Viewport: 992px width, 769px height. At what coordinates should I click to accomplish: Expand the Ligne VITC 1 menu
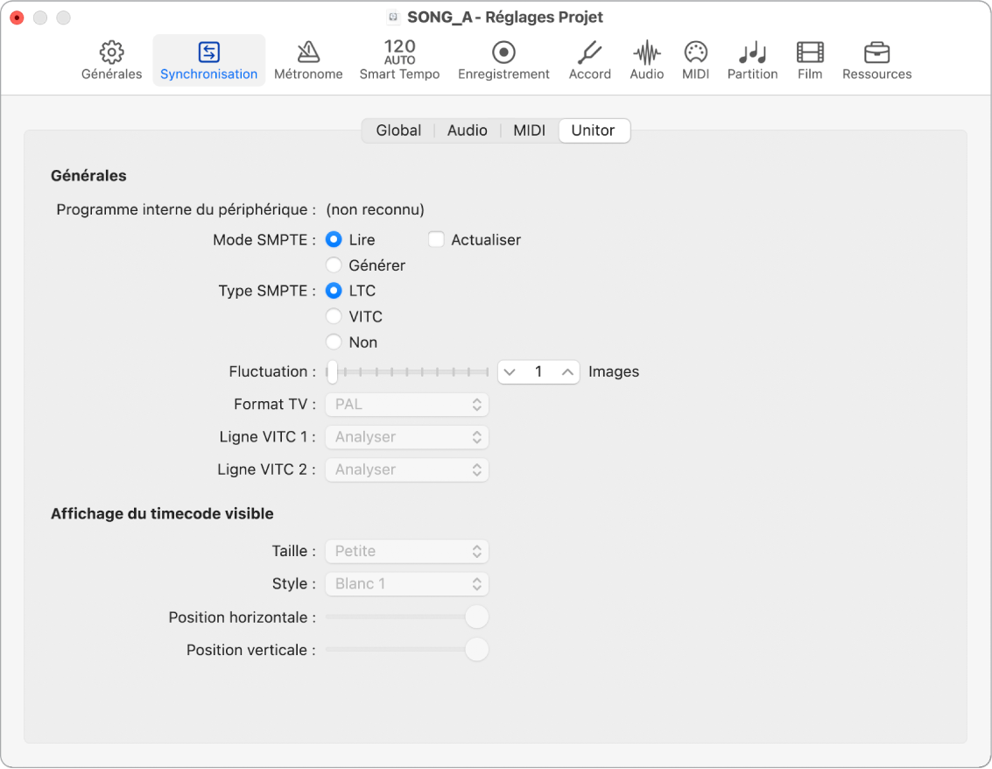pos(406,437)
